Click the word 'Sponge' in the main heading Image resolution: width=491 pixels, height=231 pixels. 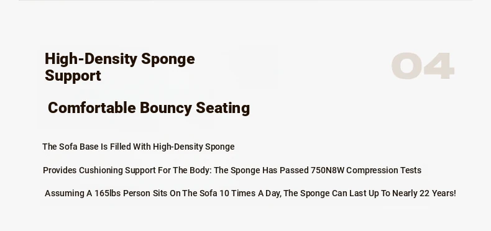coord(168,60)
